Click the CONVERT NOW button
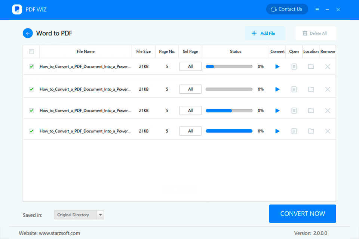 (x=303, y=214)
